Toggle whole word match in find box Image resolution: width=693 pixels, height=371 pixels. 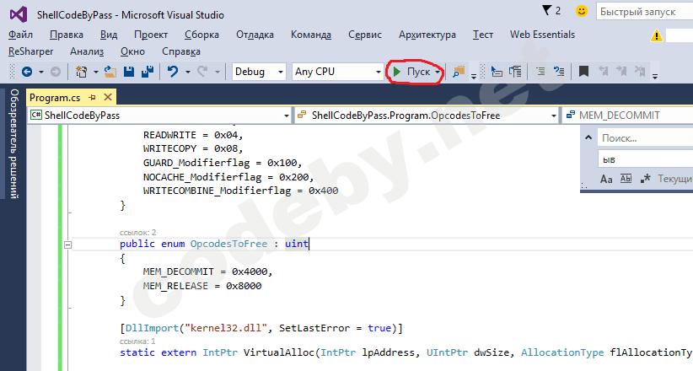point(626,179)
